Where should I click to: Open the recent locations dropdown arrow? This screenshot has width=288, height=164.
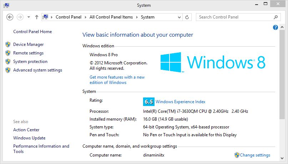click(29, 17)
